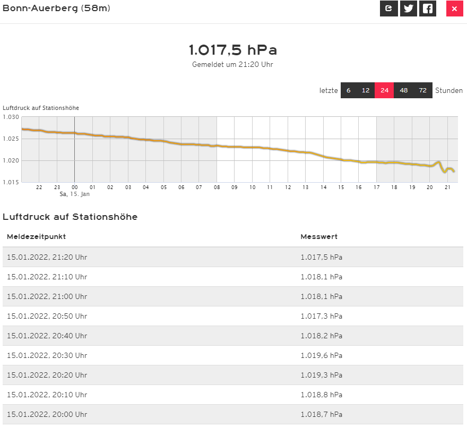
Task: Click the pressure curve spike after 20 o'clock
Action: (x=438, y=162)
